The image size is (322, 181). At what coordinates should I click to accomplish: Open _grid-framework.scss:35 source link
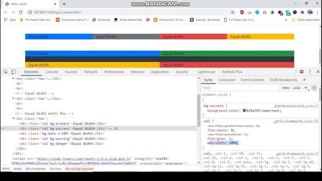[296, 121]
